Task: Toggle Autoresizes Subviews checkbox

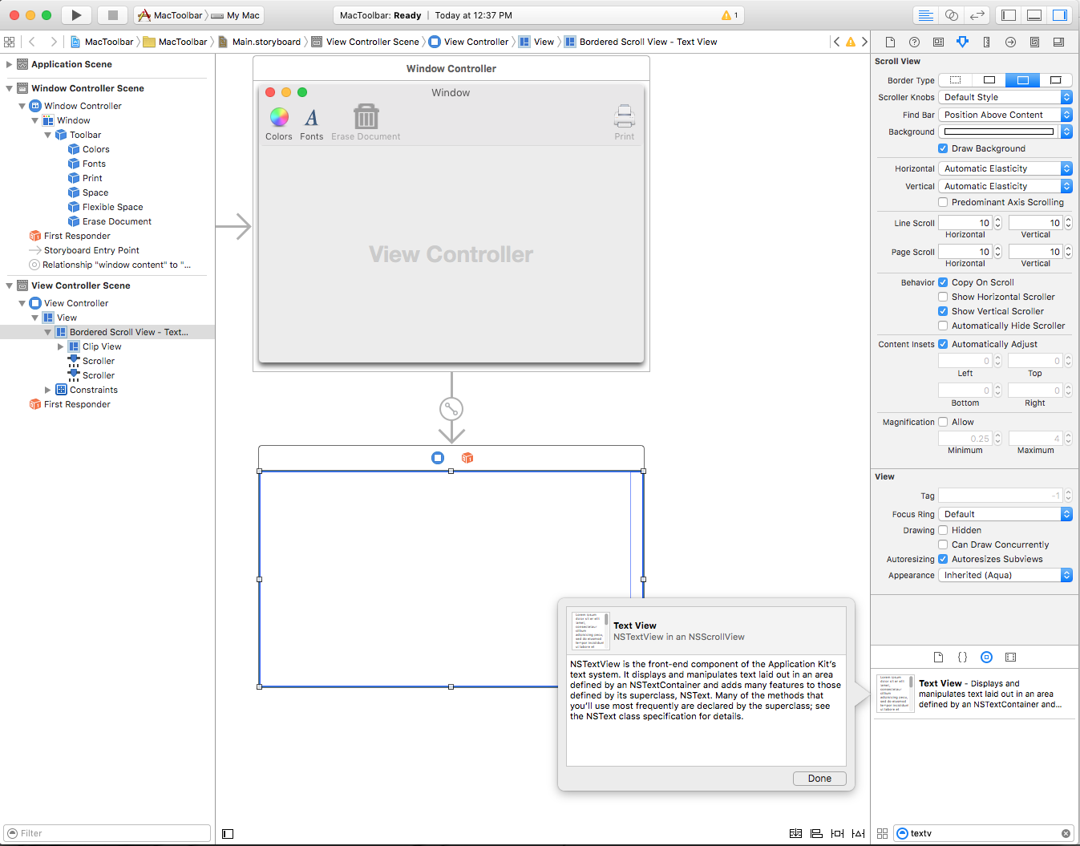Action: tap(943, 559)
